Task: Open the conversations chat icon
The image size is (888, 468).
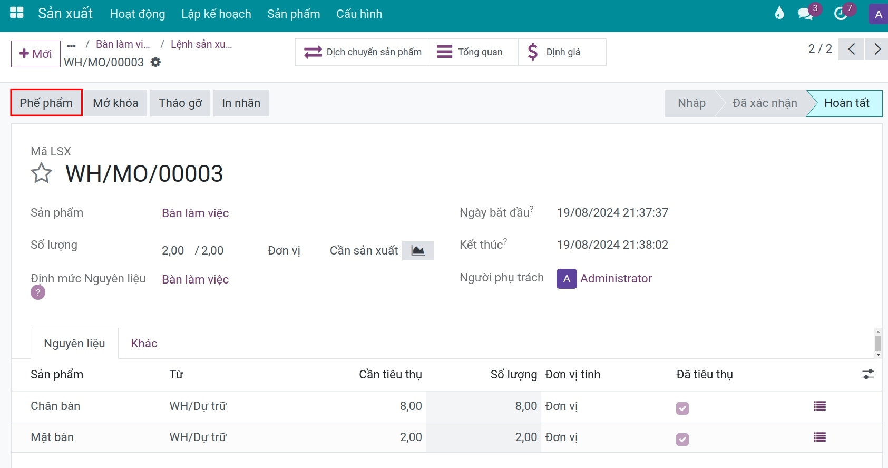Action: tap(805, 13)
